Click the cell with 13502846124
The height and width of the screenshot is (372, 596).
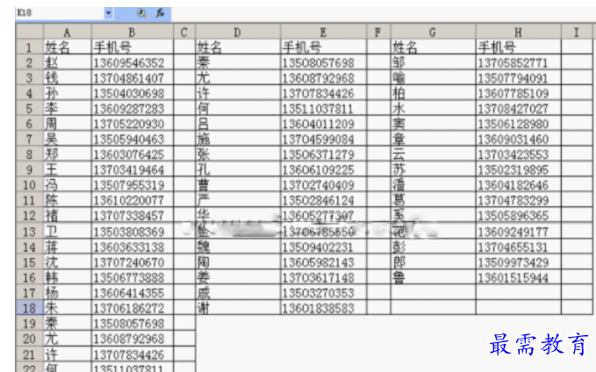pos(324,200)
